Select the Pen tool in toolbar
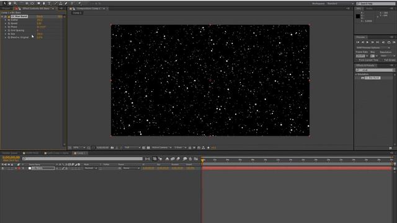The image size is (397, 223). (44, 3)
